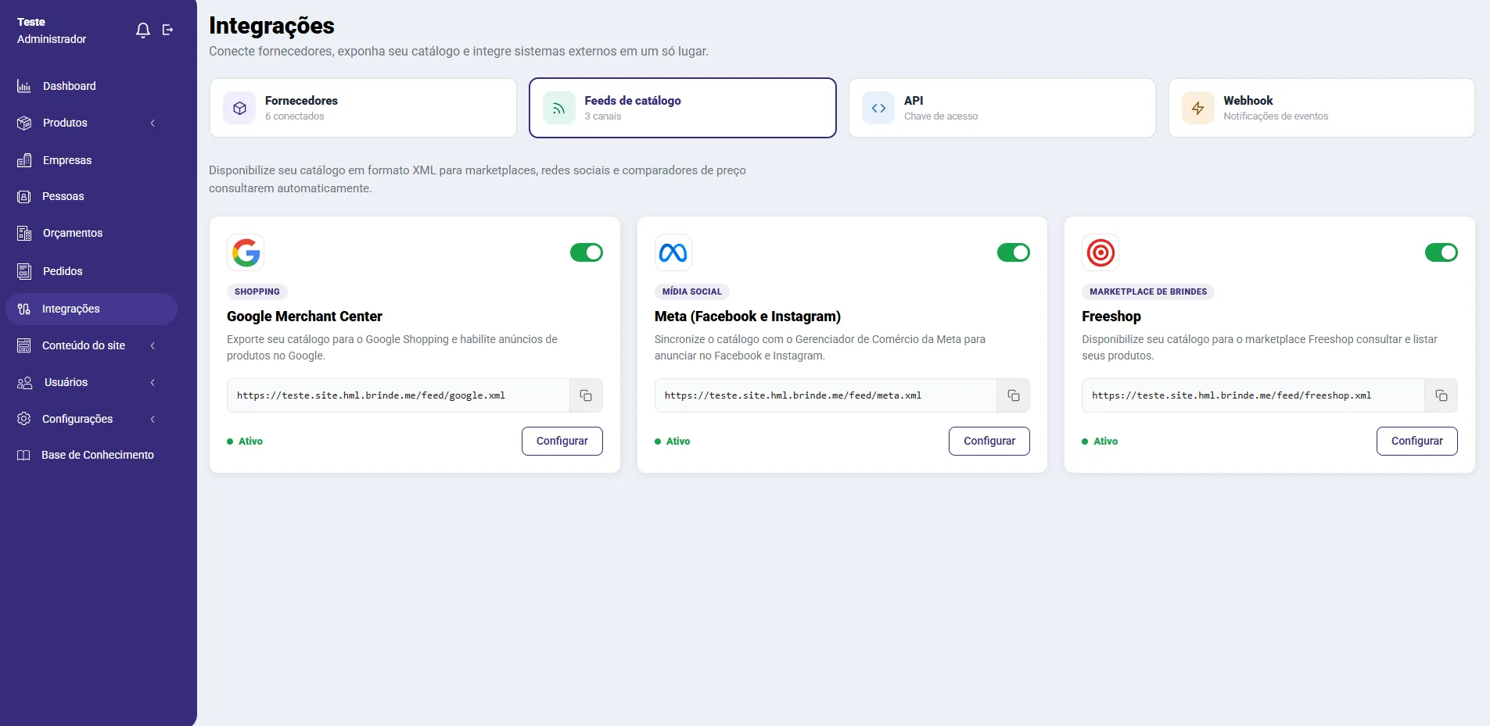1490x726 pixels.
Task: Open Pedidos from the sidebar
Action: click(x=92, y=271)
